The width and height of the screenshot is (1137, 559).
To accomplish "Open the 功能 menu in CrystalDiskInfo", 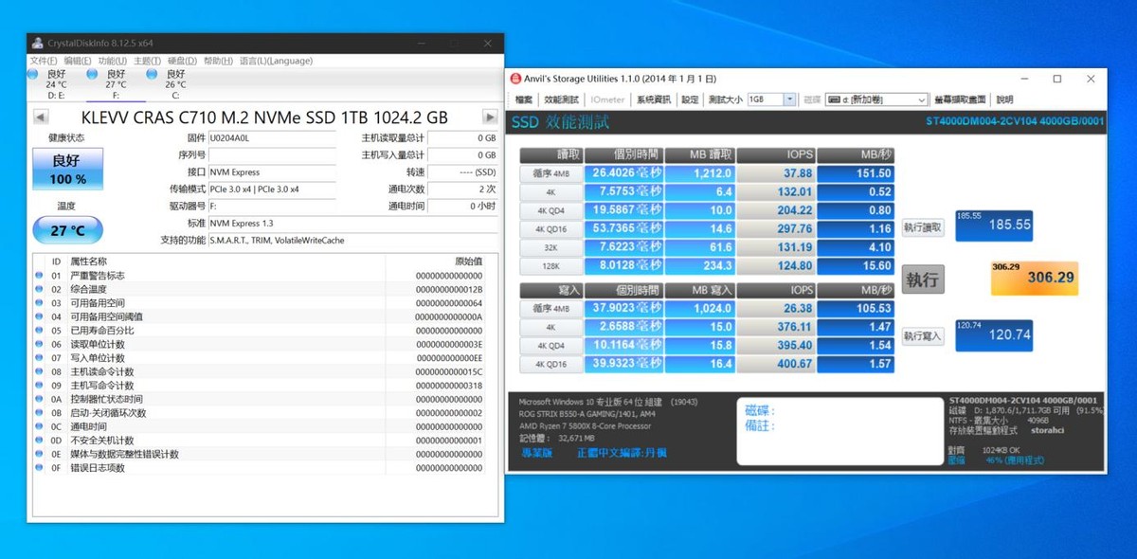I will pos(112,61).
